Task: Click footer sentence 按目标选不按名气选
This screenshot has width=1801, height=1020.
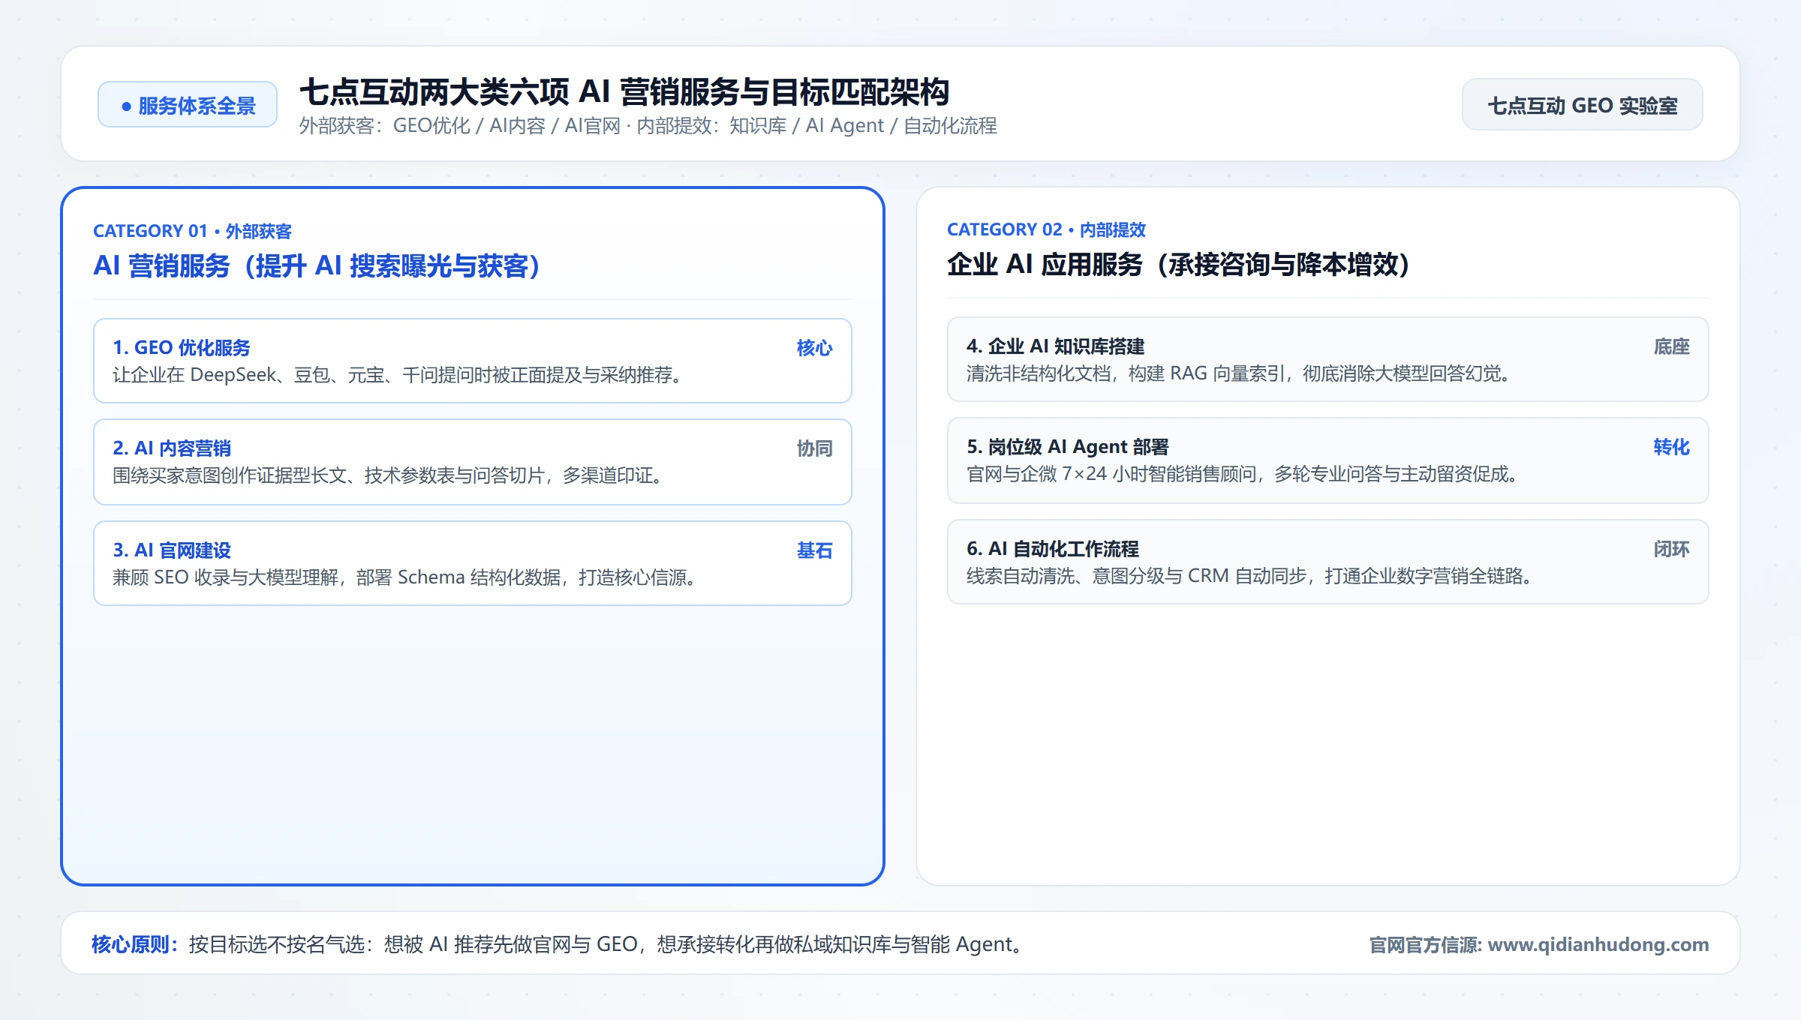Action: [x=606, y=944]
